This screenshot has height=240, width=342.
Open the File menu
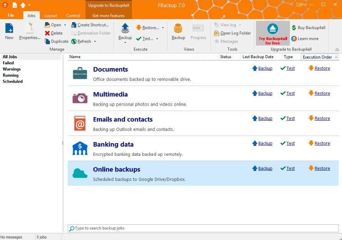(11, 16)
